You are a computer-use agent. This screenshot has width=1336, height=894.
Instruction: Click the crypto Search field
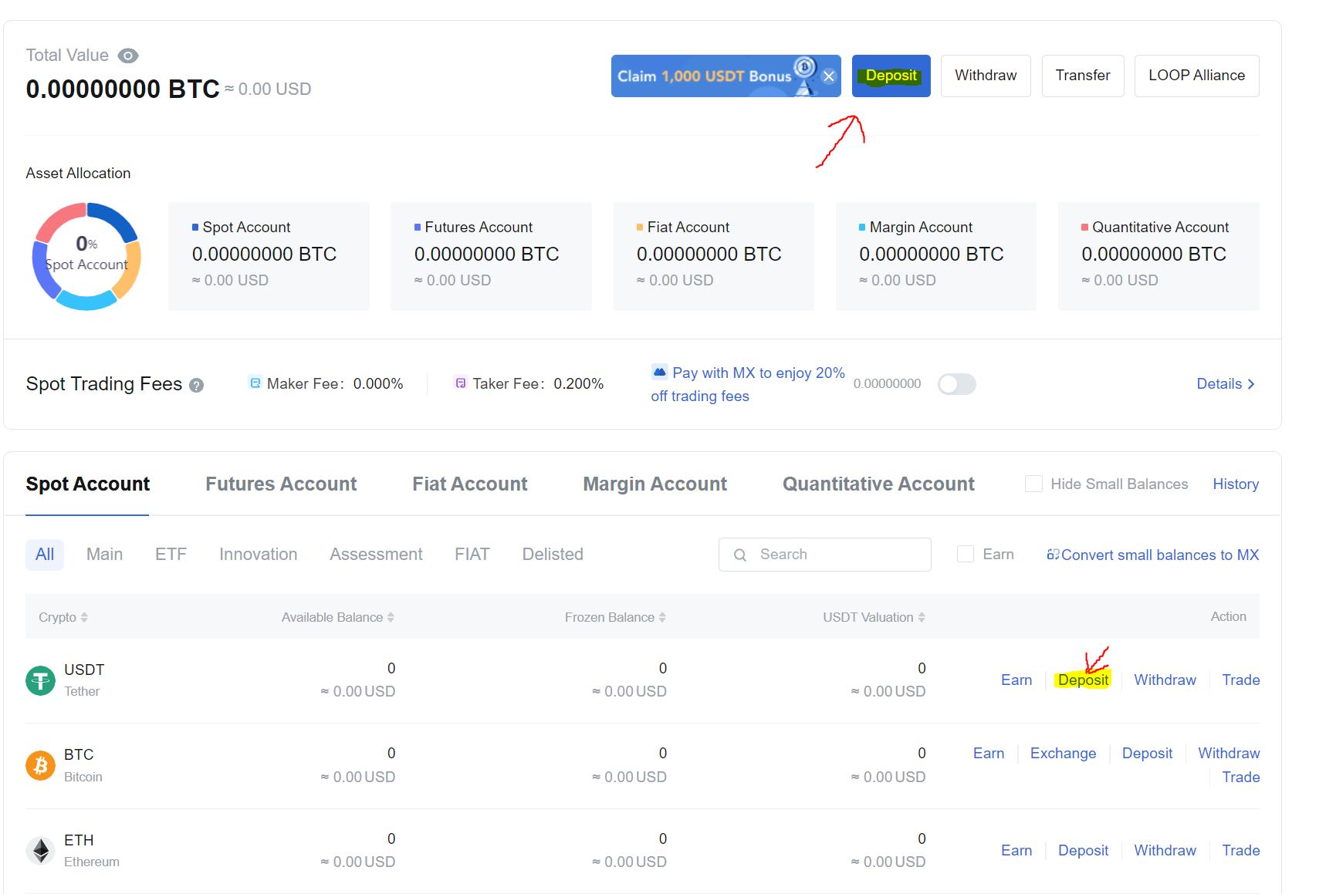click(824, 555)
